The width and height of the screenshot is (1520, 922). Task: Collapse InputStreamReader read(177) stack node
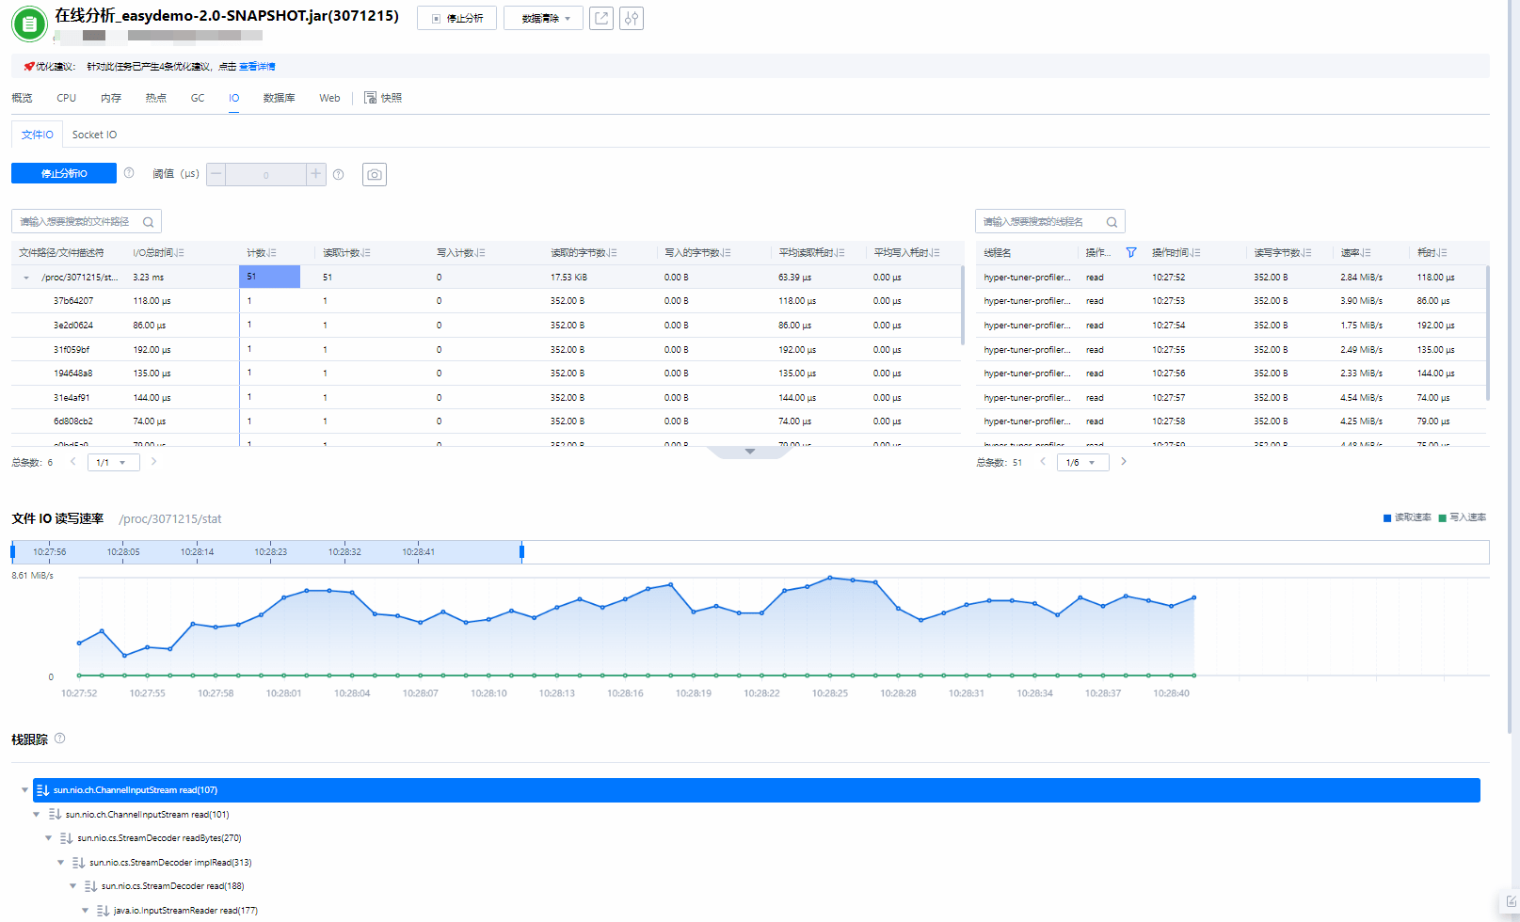[86, 911]
